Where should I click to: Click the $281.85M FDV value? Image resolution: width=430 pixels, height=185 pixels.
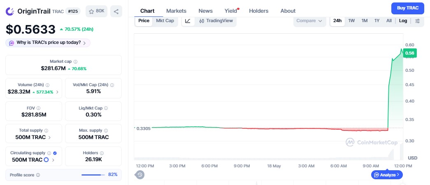(x=34, y=115)
